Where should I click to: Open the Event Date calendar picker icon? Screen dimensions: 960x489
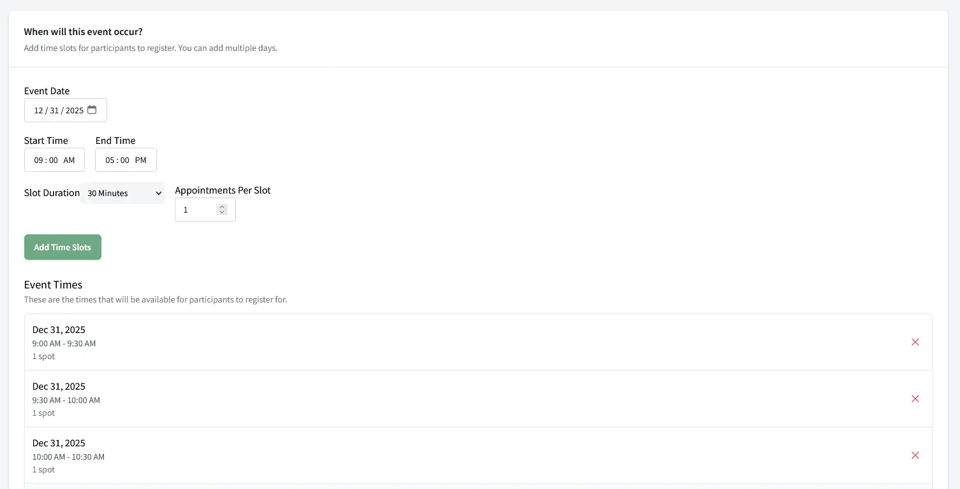coord(92,110)
